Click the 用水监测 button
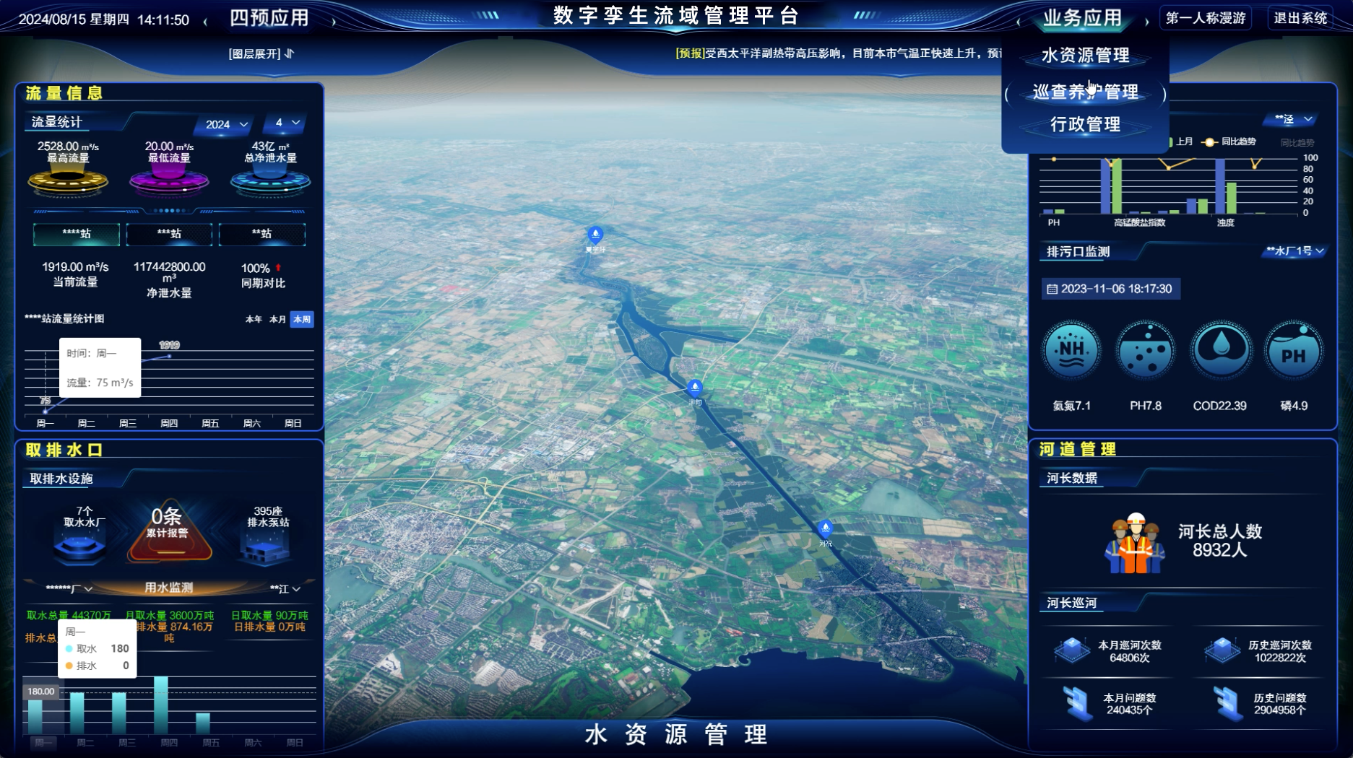This screenshot has height=758, width=1353. tap(169, 588)
